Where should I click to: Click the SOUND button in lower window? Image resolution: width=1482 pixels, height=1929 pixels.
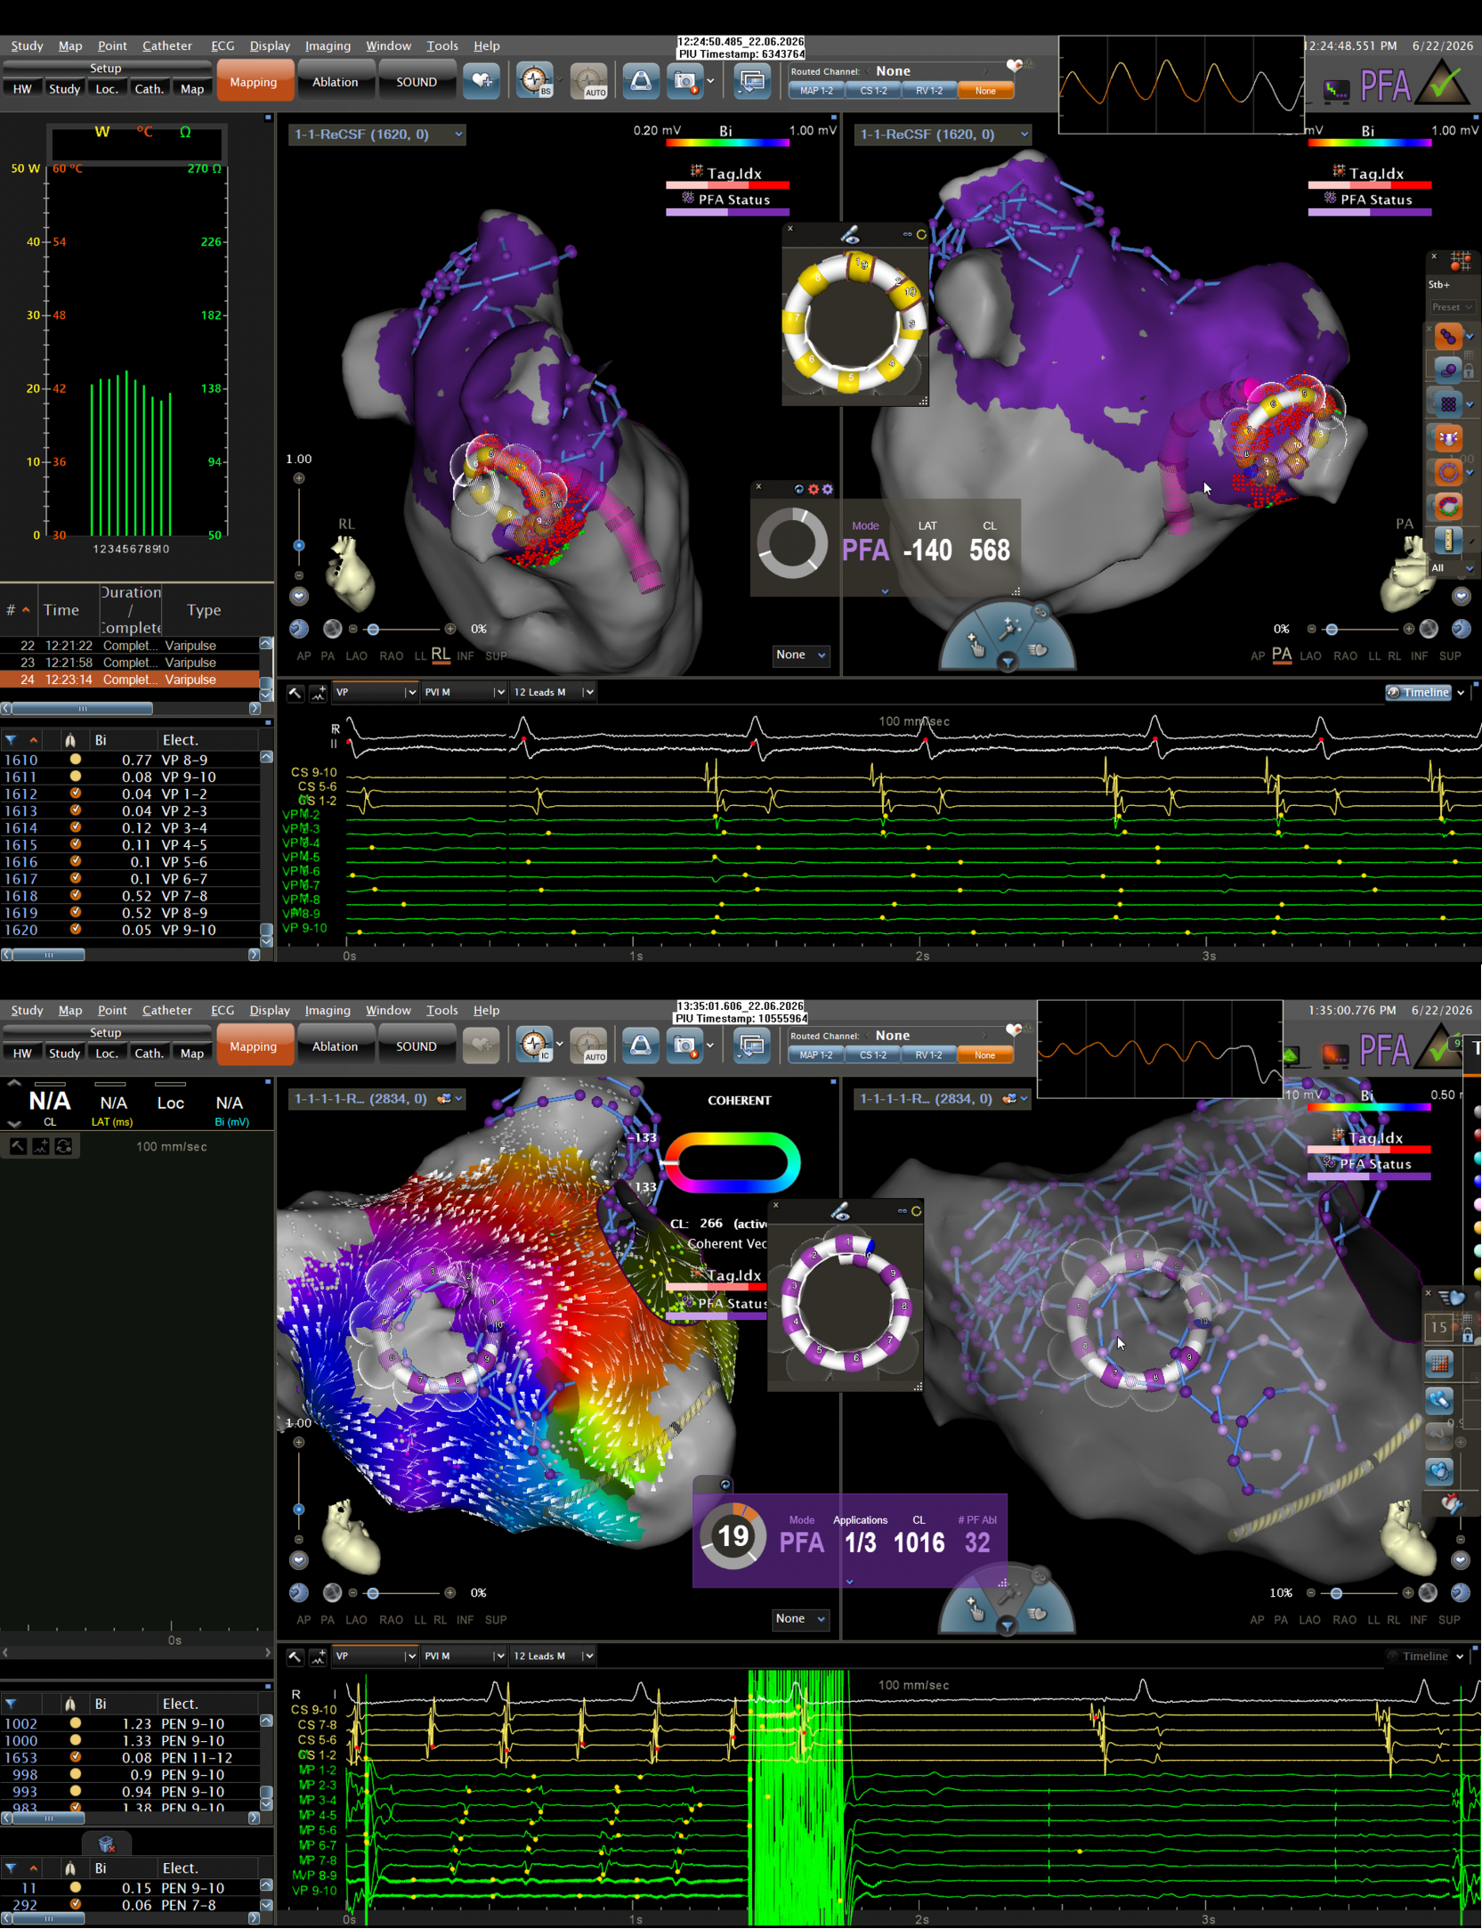416,1046
